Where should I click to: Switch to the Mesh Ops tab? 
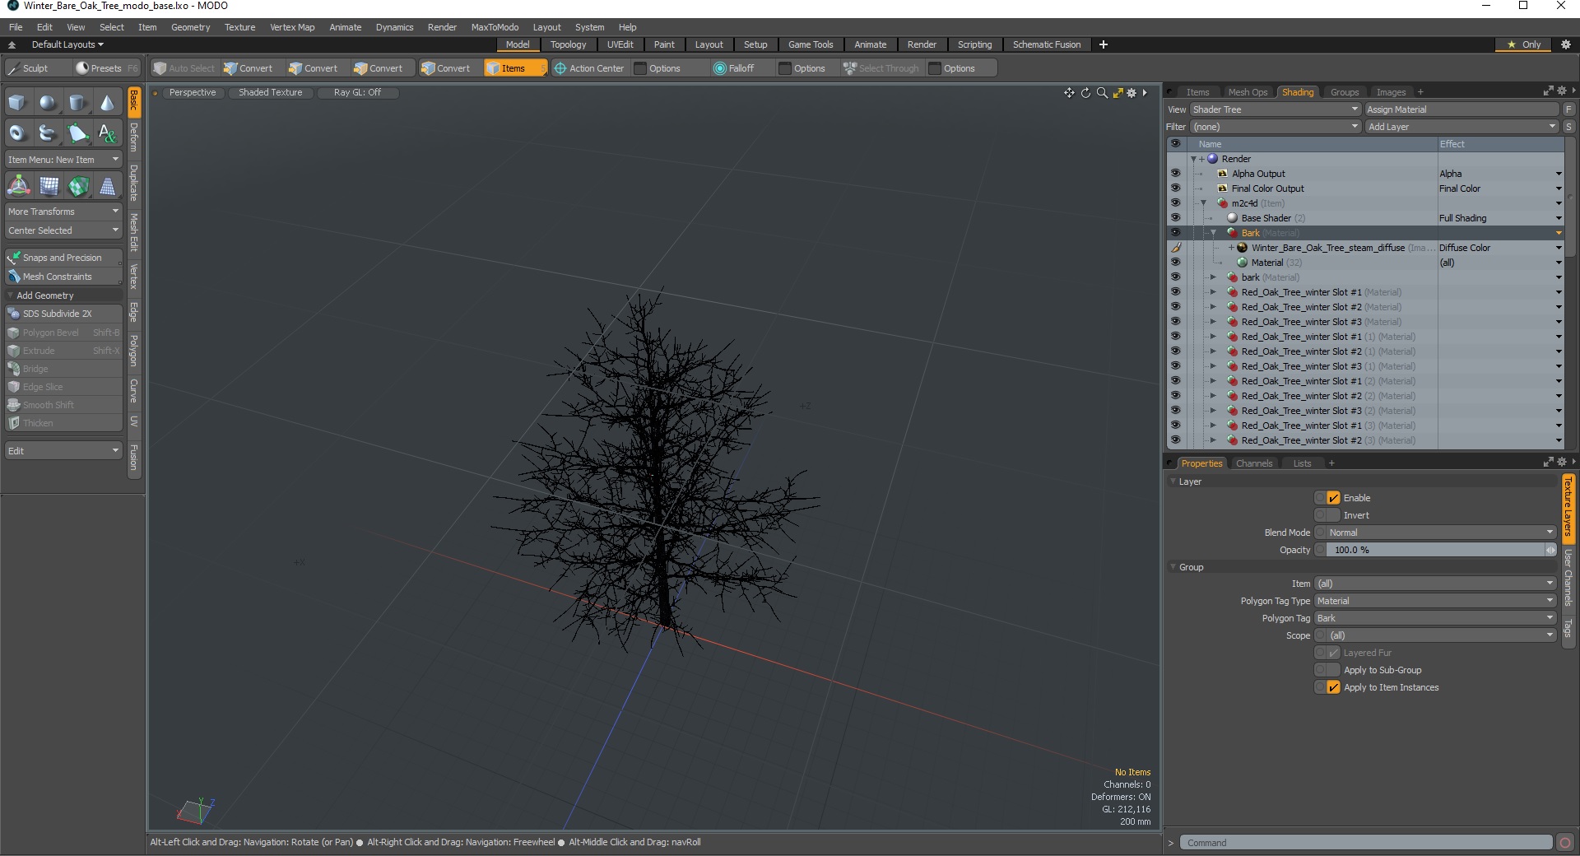pyautogui.click(x=1248, y=92)
